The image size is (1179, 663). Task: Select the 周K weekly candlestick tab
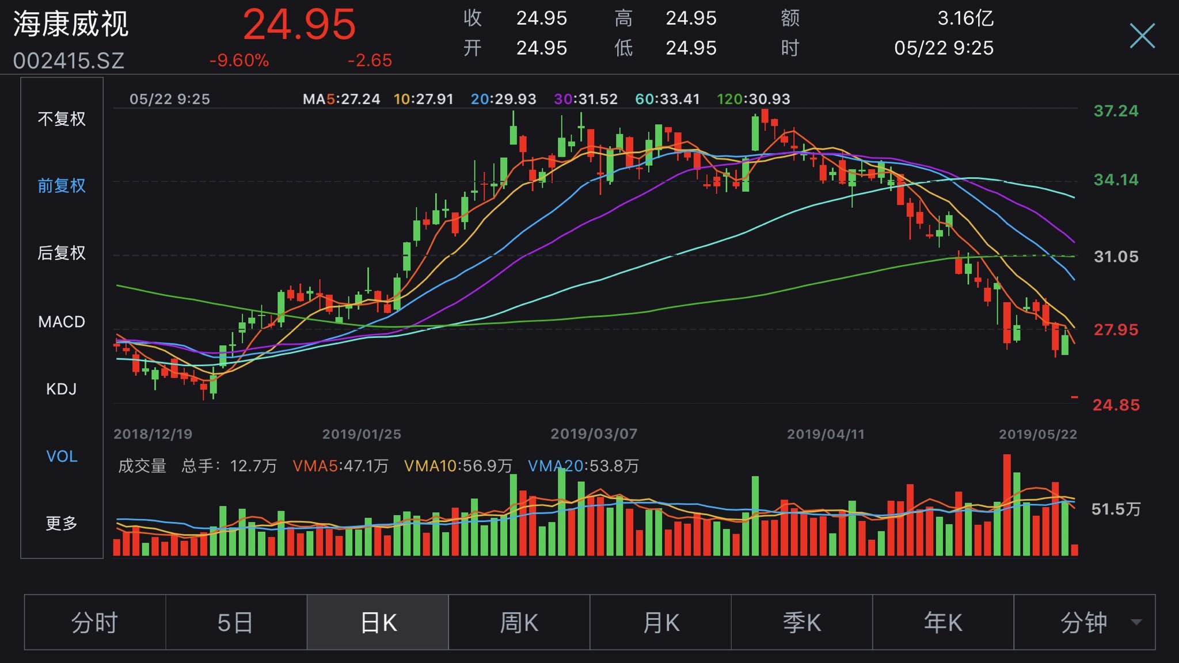(x=519, y=622)
